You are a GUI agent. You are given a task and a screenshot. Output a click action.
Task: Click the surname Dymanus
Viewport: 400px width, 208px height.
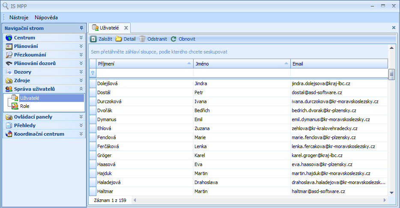click(x=107, y=119)
